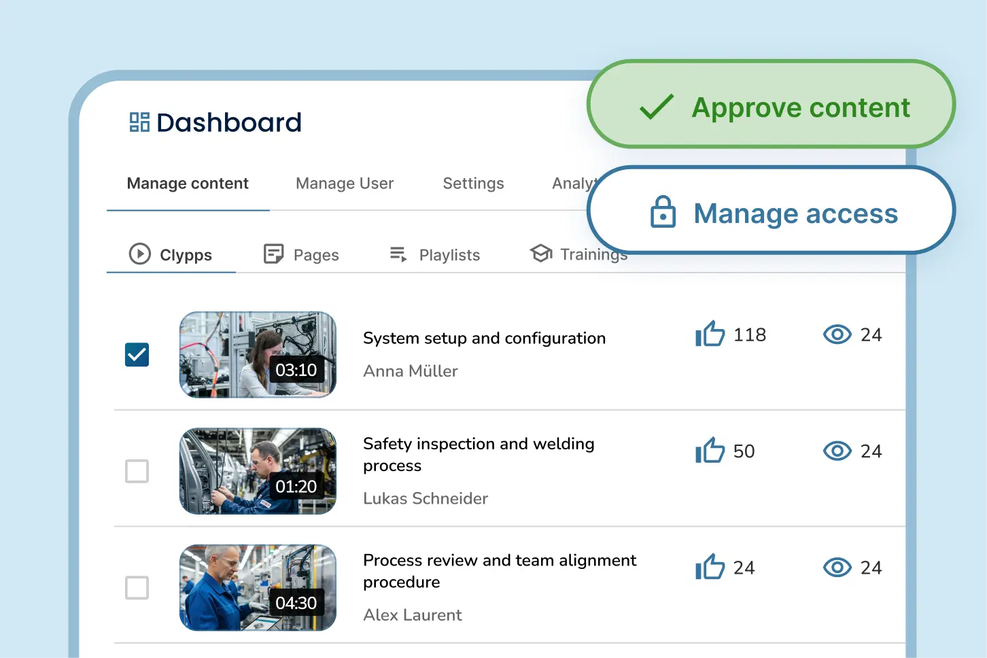This screenshot has height=658, width=987.
Task: Like the Safety inspection and welding clip
Action: [x=710, y=451]
